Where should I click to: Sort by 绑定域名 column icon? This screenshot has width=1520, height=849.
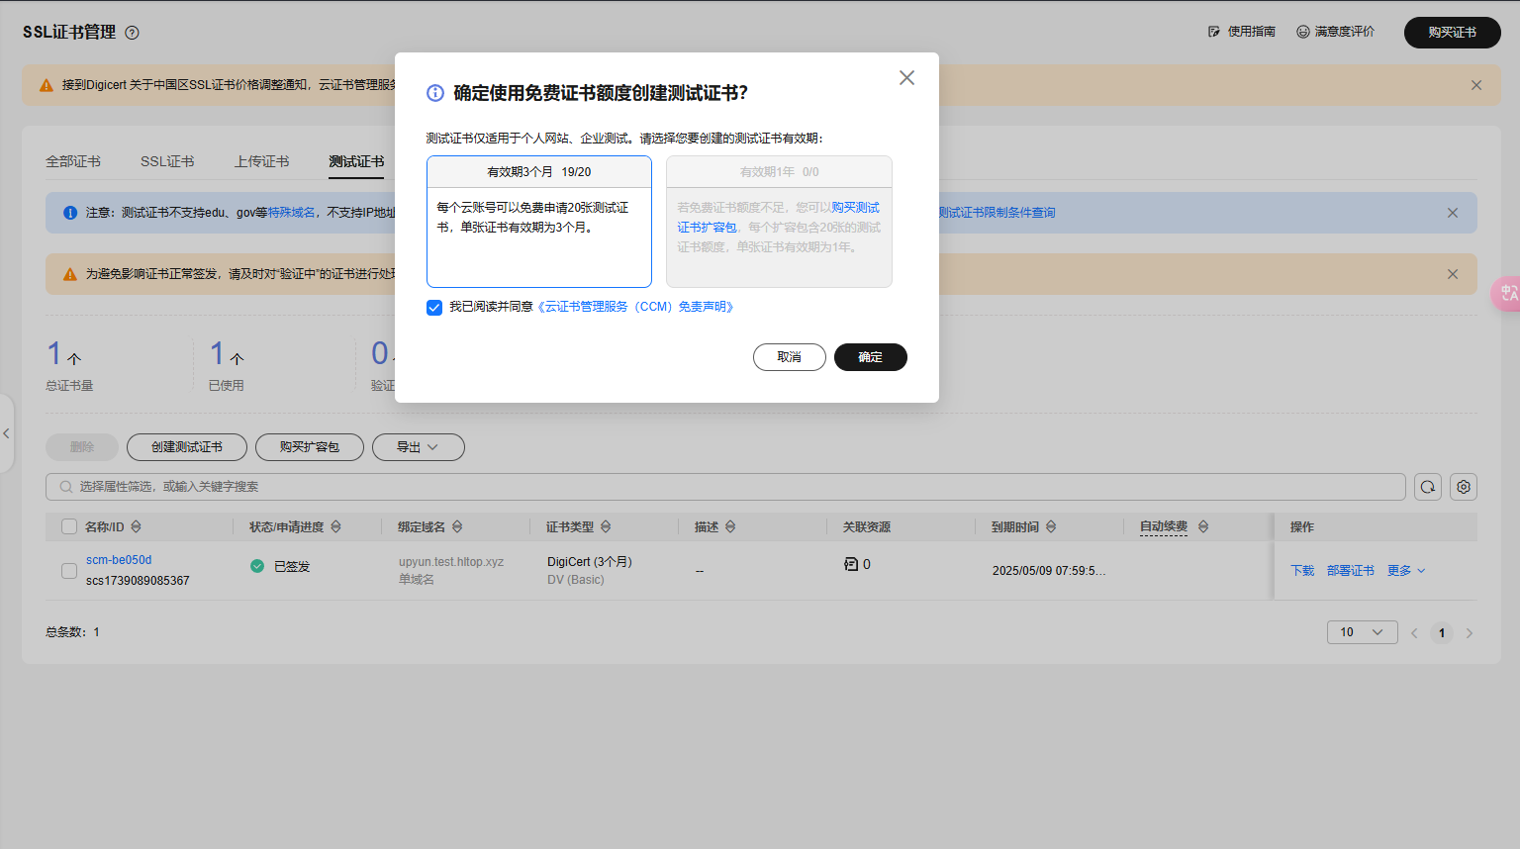click(x=457, y=527)
